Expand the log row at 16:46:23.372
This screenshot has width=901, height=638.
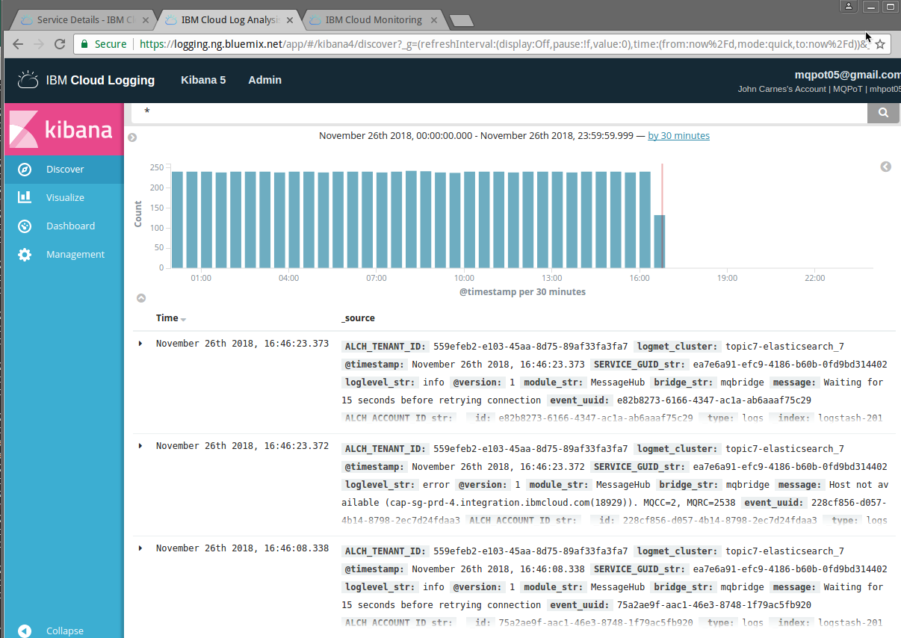coord(140,446)
